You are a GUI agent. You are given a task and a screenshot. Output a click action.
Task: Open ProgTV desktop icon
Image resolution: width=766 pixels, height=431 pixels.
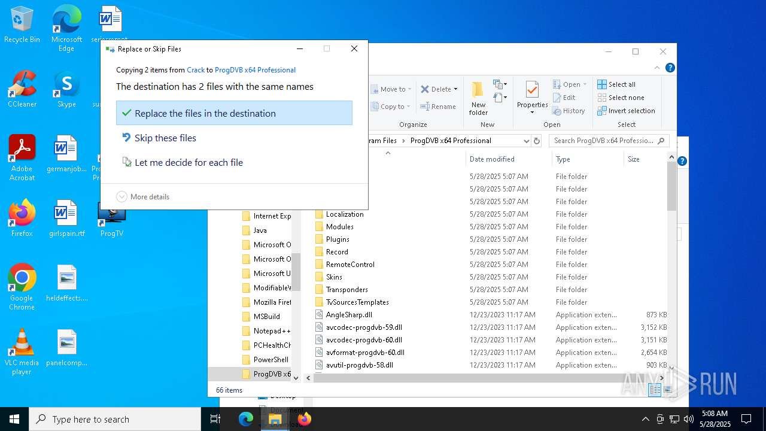112,219
